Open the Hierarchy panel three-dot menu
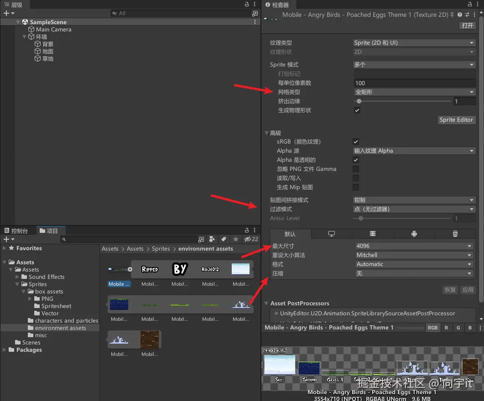The width and height of the screenshot is (484, 401). pos(255,4)
